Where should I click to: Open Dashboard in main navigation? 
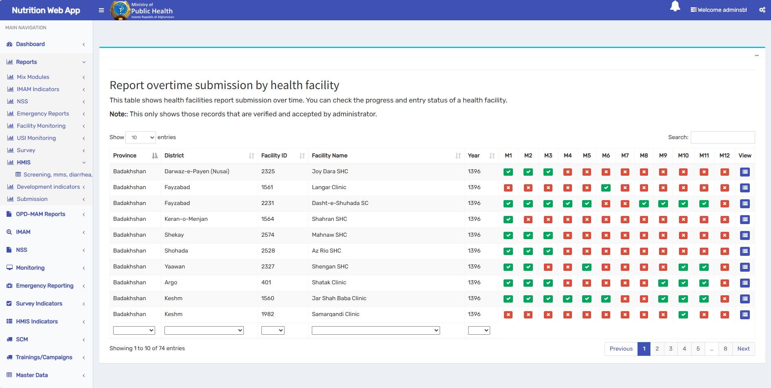click(x=31, y=44)
